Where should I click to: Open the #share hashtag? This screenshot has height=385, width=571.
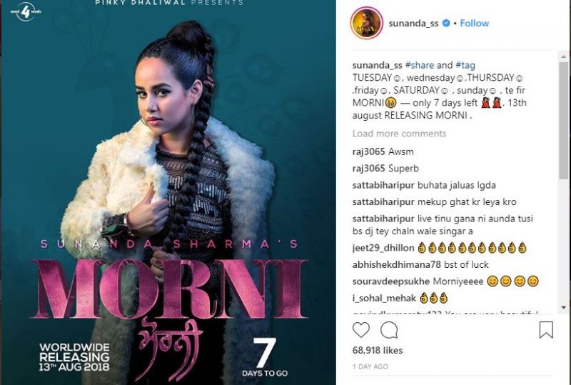[x=420, y=65]
